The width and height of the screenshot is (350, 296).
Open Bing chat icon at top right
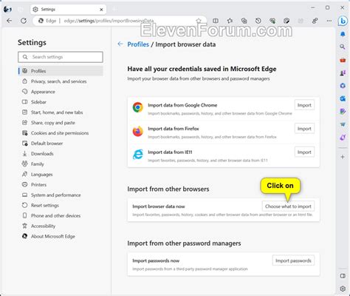coord(343,21)
